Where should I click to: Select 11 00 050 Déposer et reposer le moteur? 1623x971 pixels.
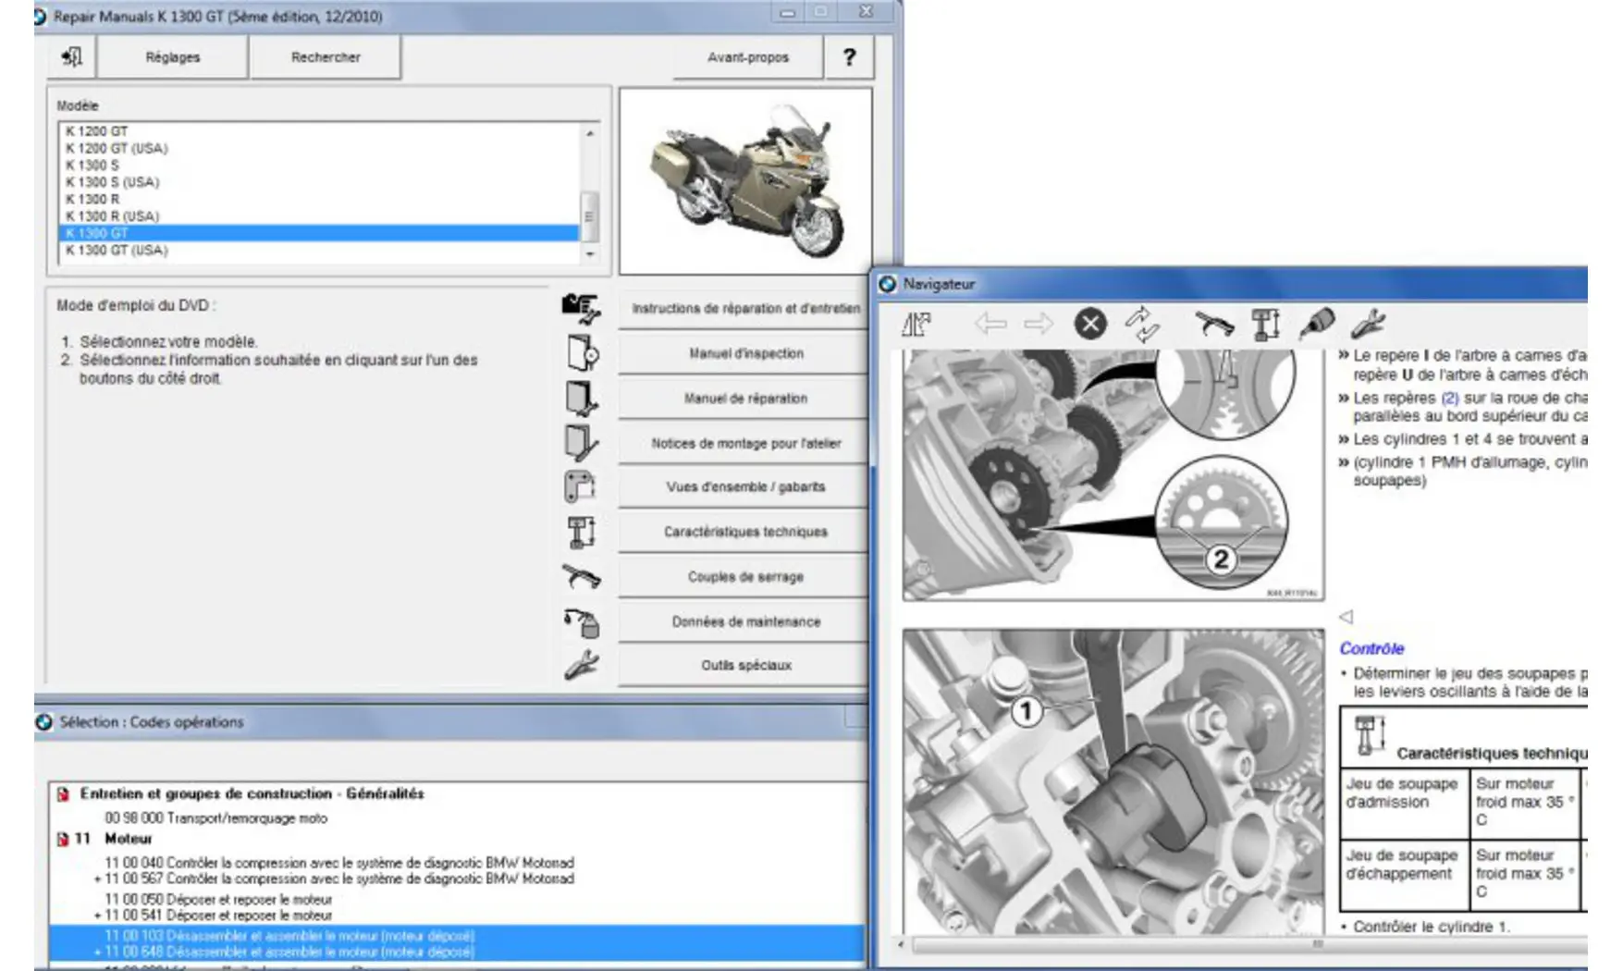(217, 899)
